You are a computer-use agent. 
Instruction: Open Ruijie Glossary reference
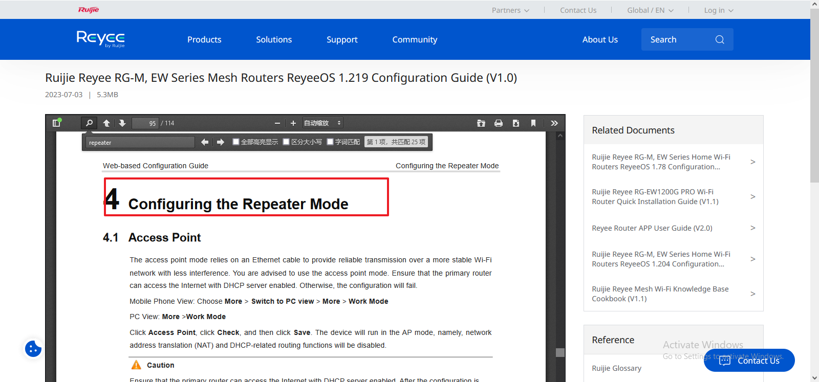pyautogui.click(x=616, y=368)
